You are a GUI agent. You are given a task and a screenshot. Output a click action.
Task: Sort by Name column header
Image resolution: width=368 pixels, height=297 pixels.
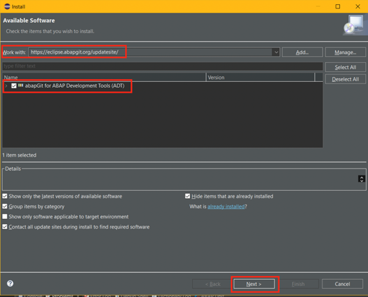[x=104, y=77]
